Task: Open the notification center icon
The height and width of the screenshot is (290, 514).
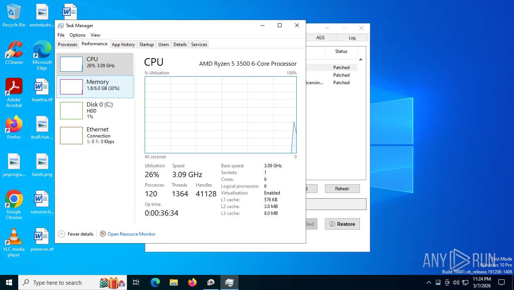Action: pos(502,282)
